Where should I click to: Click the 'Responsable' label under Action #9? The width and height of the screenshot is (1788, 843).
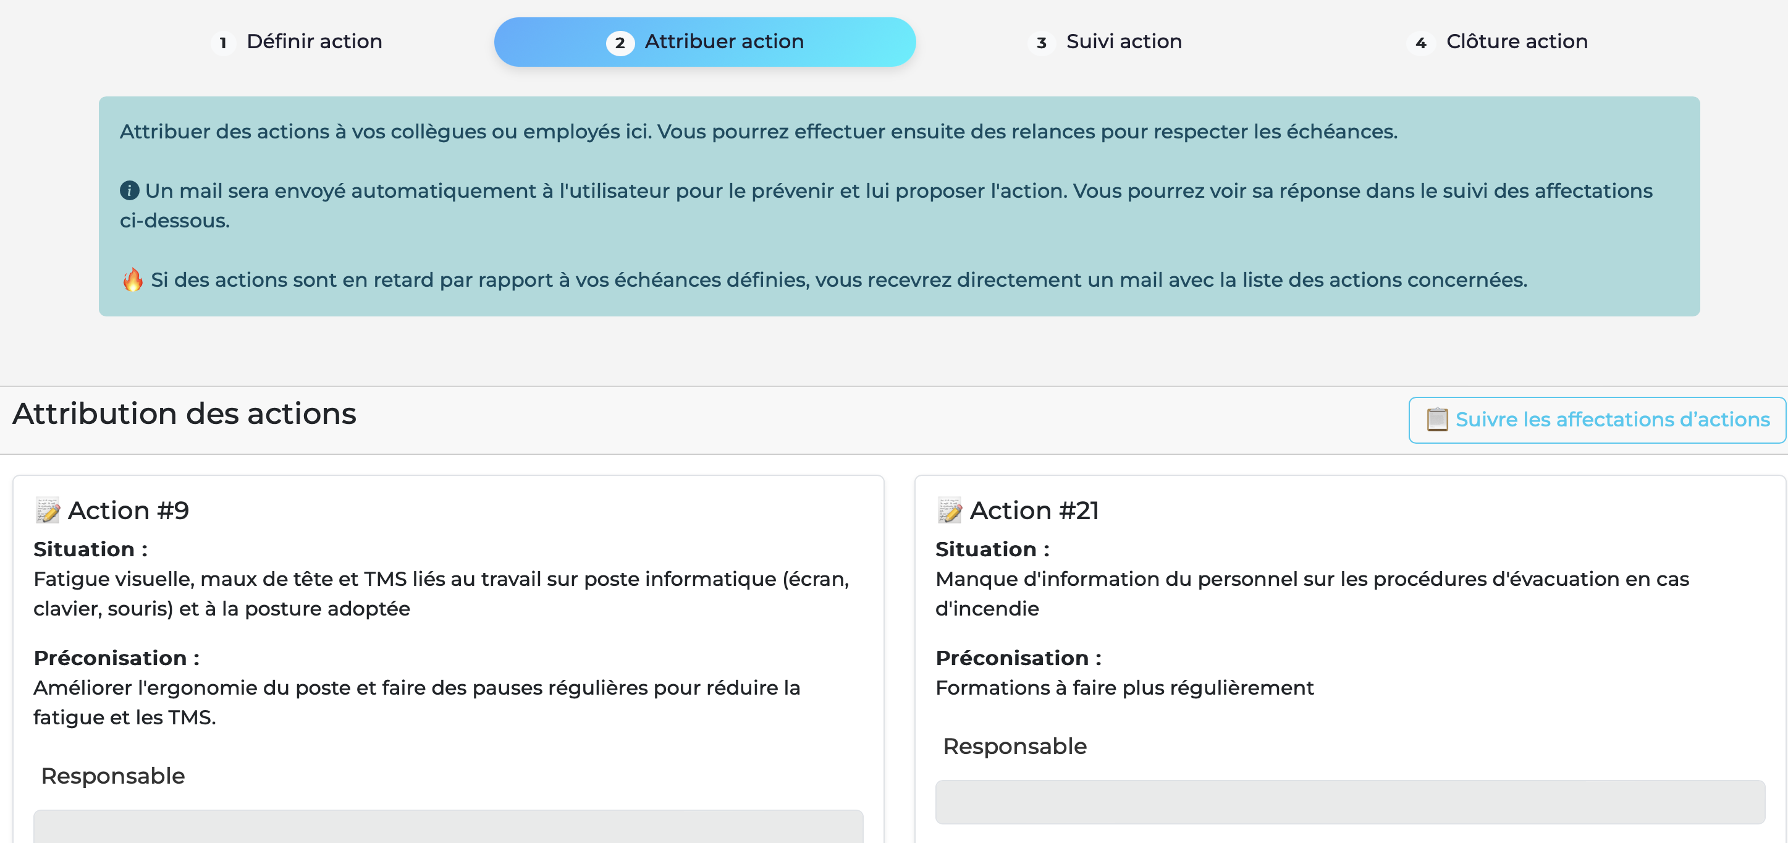point(113,776)
